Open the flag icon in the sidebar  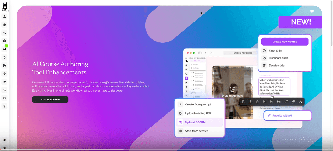coord(4,66)
